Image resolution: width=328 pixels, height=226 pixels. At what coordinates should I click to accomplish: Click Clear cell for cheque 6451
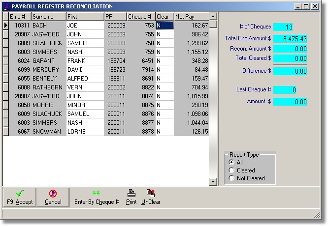(x=164, y=61)
